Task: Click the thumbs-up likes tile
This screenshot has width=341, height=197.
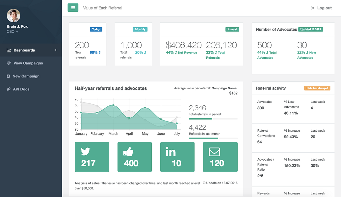Action: 135,157
